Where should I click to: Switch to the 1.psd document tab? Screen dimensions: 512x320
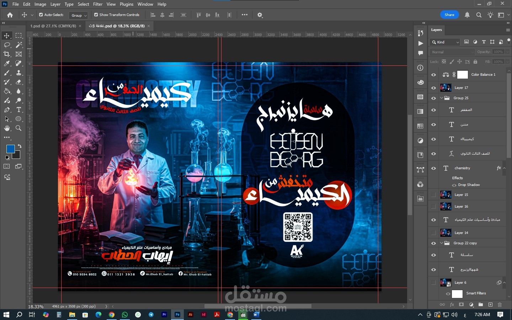click(53, 26)
